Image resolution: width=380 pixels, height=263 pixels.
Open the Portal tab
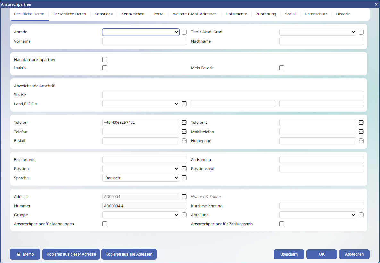(x=159, y=14)
